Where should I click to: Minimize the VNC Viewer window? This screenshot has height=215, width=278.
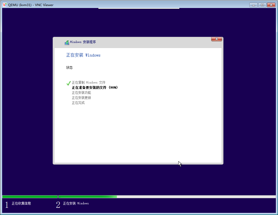pyautogui.click(x=253, y=5)
